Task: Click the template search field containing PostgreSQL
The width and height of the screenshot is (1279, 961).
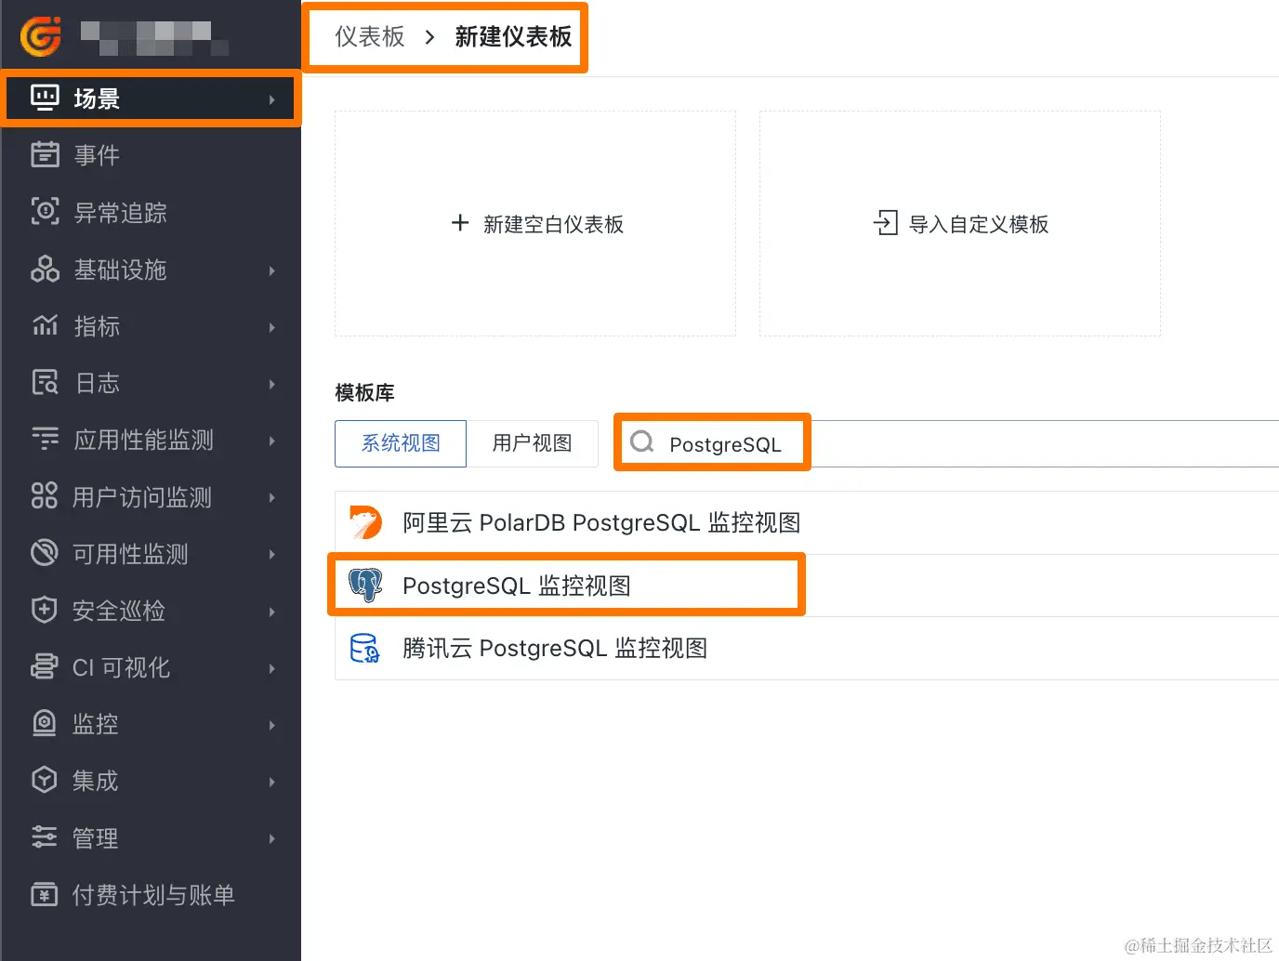Action: 948,443
